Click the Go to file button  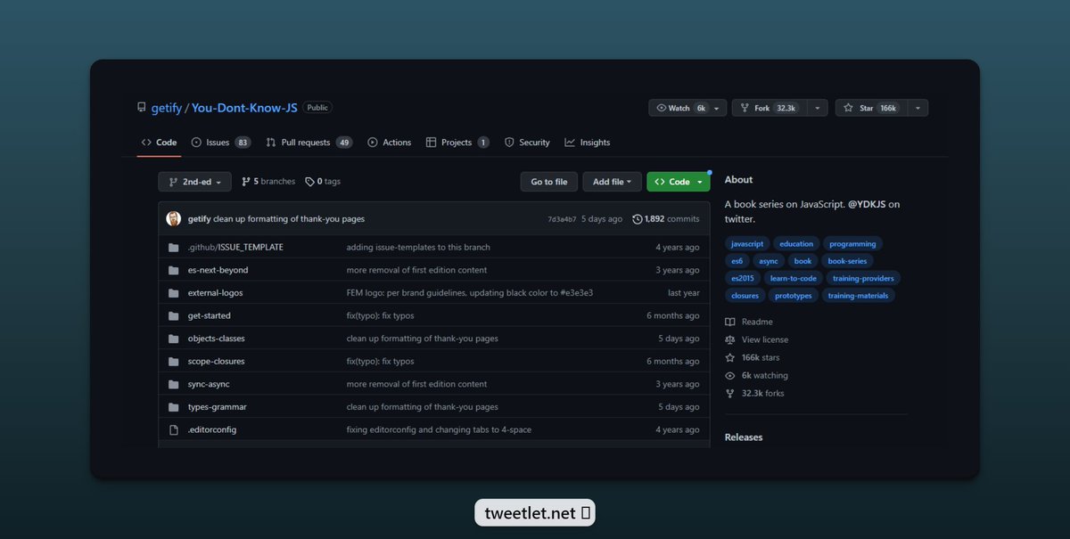click(x=548, y=181)
